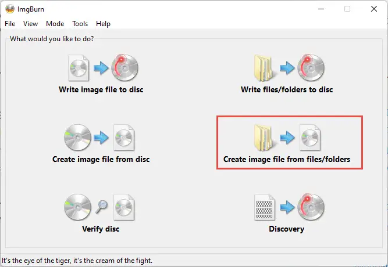The height and width of the screenshot is (267, 388).
Task: Open the Help menu
Action: pyautogui.click(x=103, y=24)
